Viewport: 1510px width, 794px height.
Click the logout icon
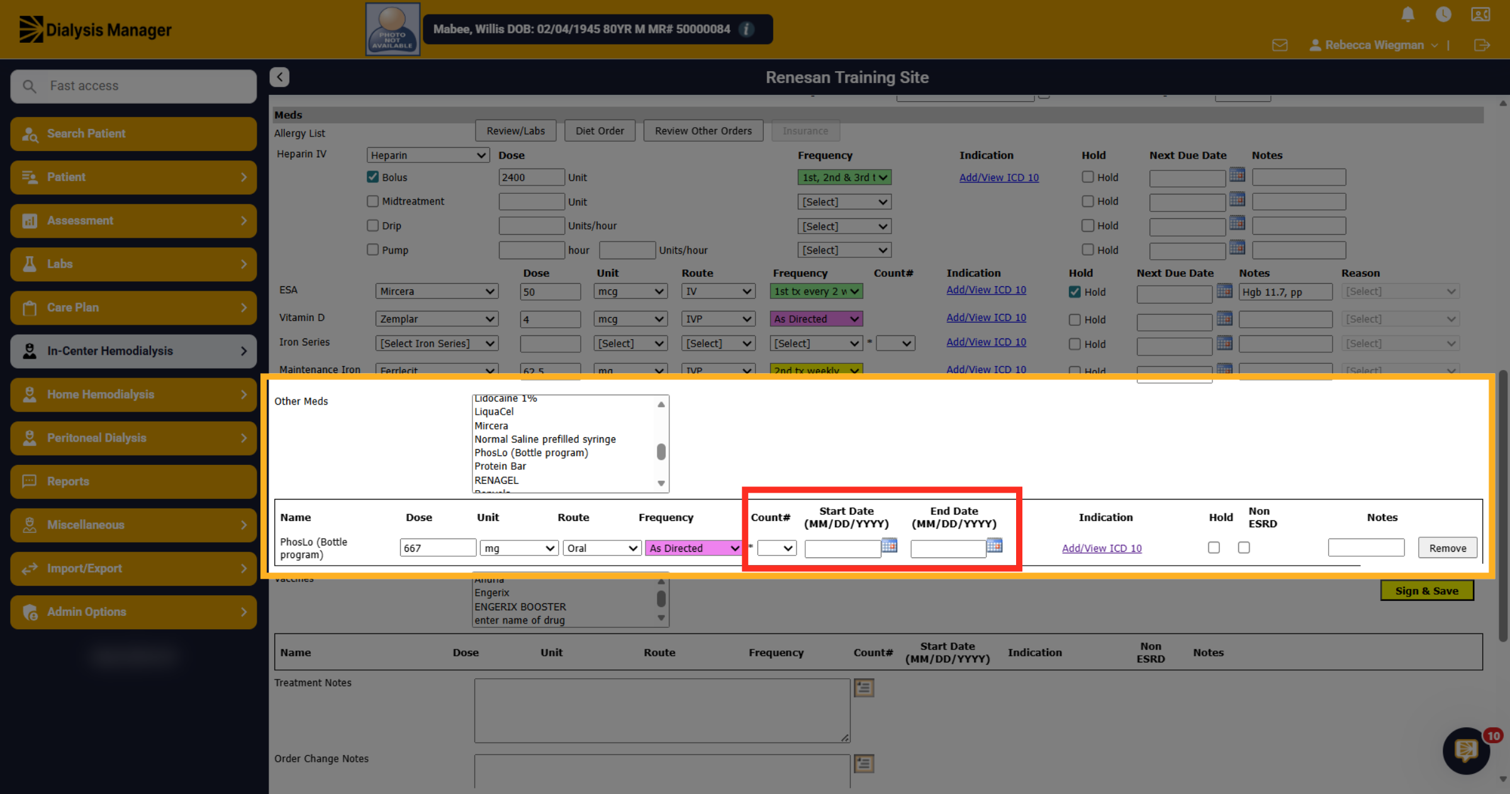(x=1482, y=45)
